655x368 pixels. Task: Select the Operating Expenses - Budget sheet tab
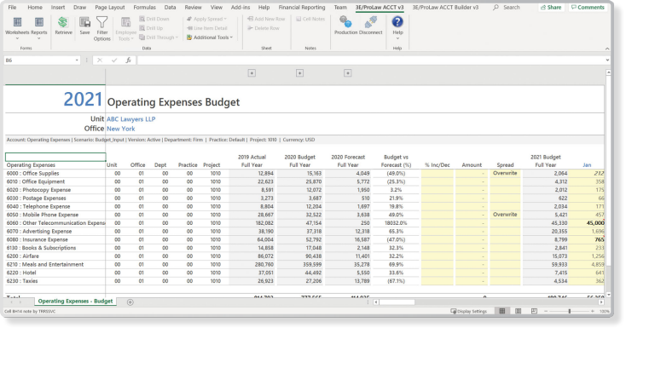pos(75,302)
